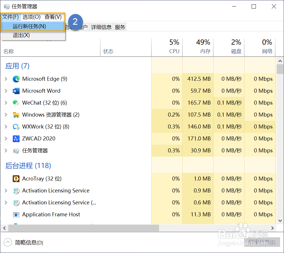Viewport: 284px width, 253px height.
Task: Click the ZWCAD 2020 app icon
Action: pos(16,139)
